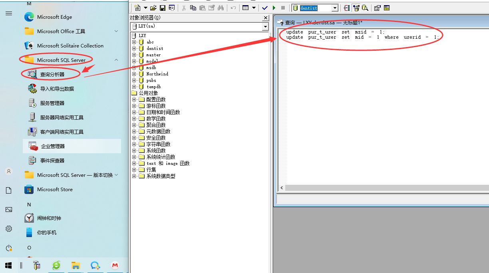This screenshot has width=489, height=273.
Task: Select the tempdb database in the tree
Action: 153,87
